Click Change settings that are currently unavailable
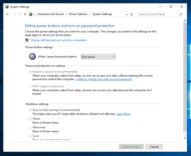The image size is (191, 156). 58,40
